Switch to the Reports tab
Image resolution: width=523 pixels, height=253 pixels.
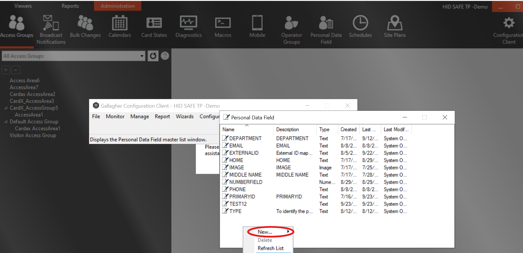tap(70, 6)
